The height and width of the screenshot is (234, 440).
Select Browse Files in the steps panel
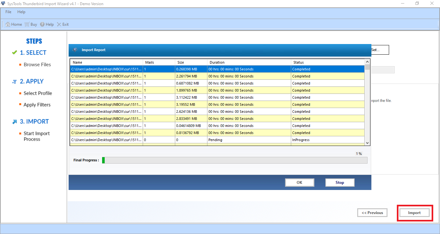click(37, 65)
